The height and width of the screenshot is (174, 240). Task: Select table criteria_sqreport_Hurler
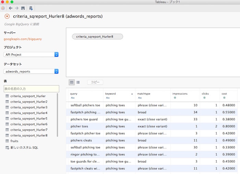point(28,96)
